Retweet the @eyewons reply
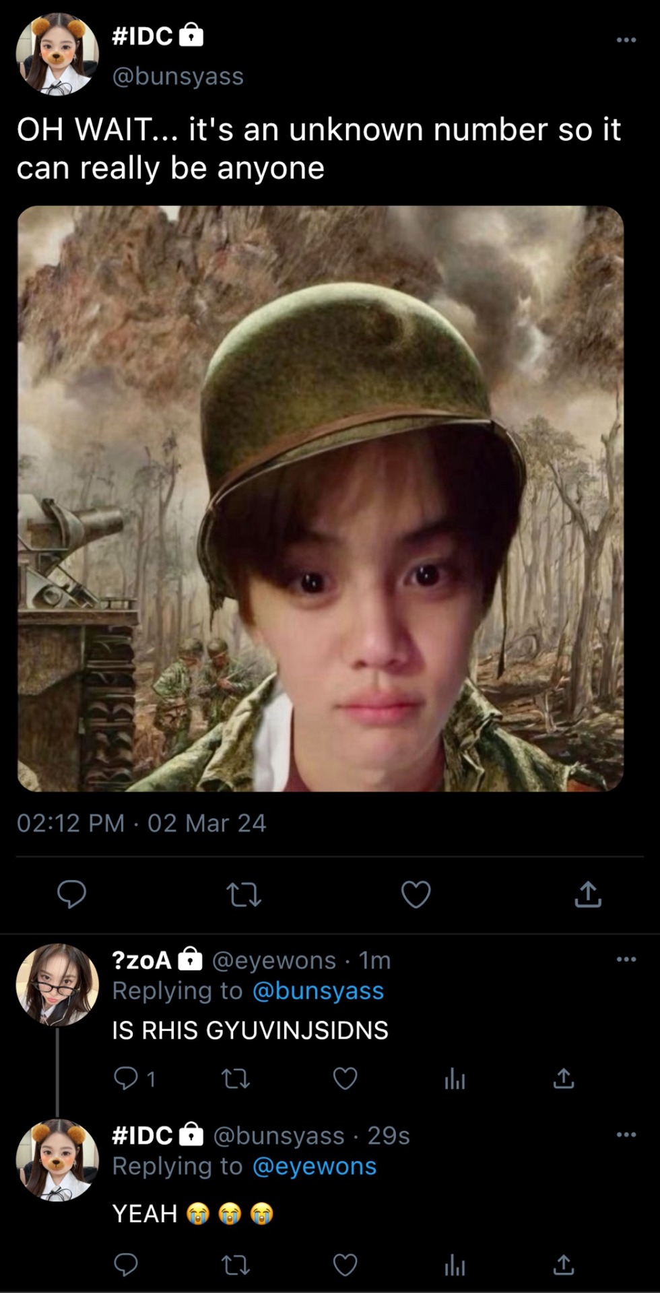This screenshot has width=660, height=1293. (x=236, y=1079)
